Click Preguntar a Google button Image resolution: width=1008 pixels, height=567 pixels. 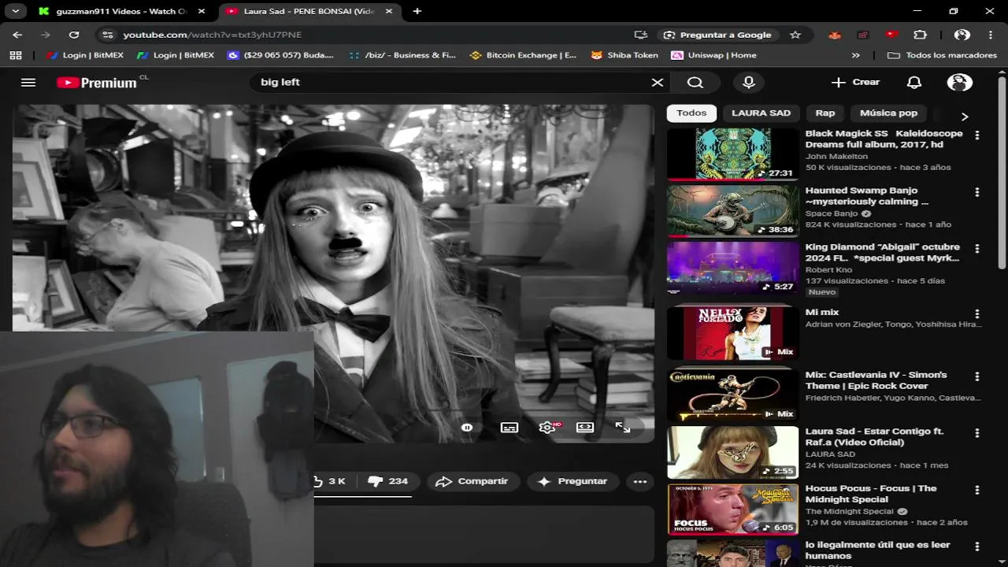coord(718,35)
